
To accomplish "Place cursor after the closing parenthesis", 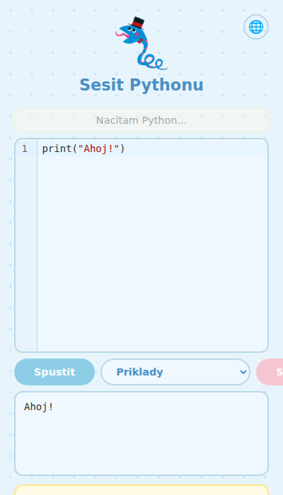I will point(125,149).
